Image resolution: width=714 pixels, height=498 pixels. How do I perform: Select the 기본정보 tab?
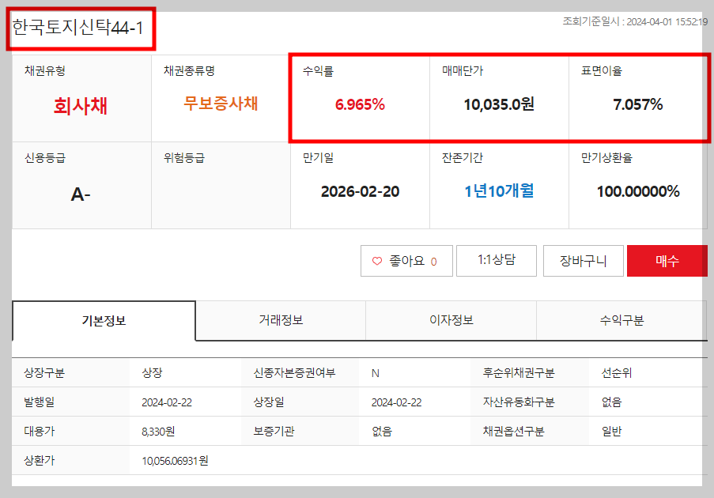click(x=104, y=320)
